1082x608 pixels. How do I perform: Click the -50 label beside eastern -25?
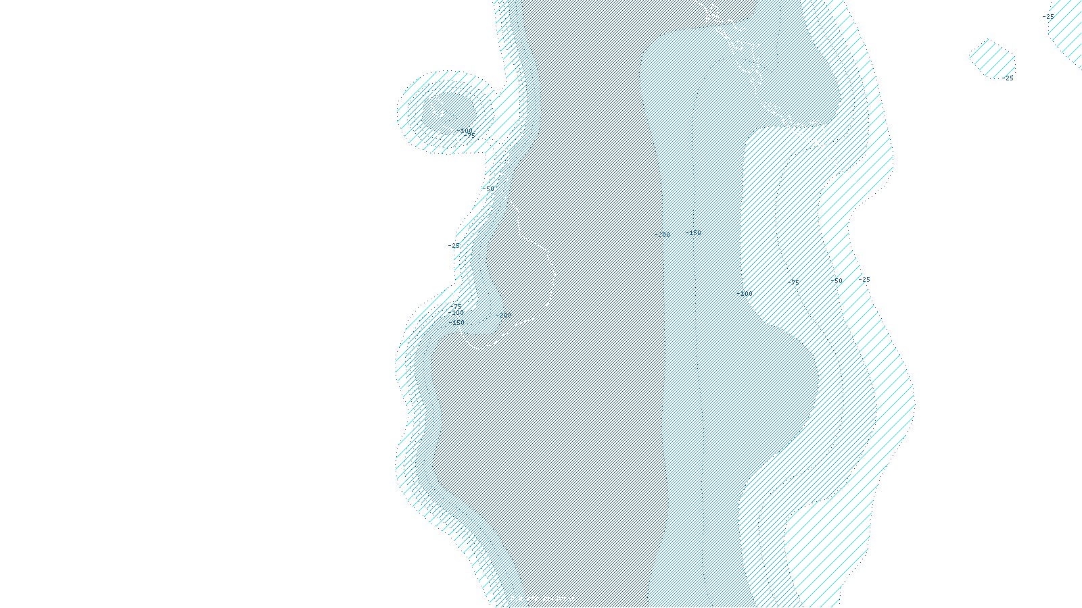[837, 281]
